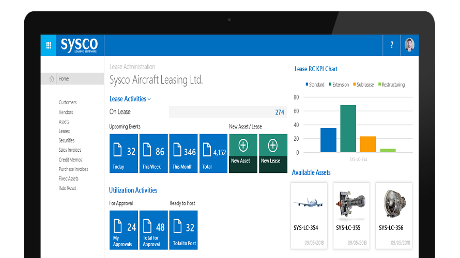Click the Home house icon

pyautogui.click(x=52, y=78)
